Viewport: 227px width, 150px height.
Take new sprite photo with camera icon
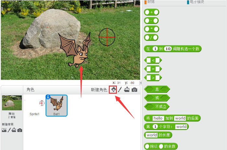point(134,90)
